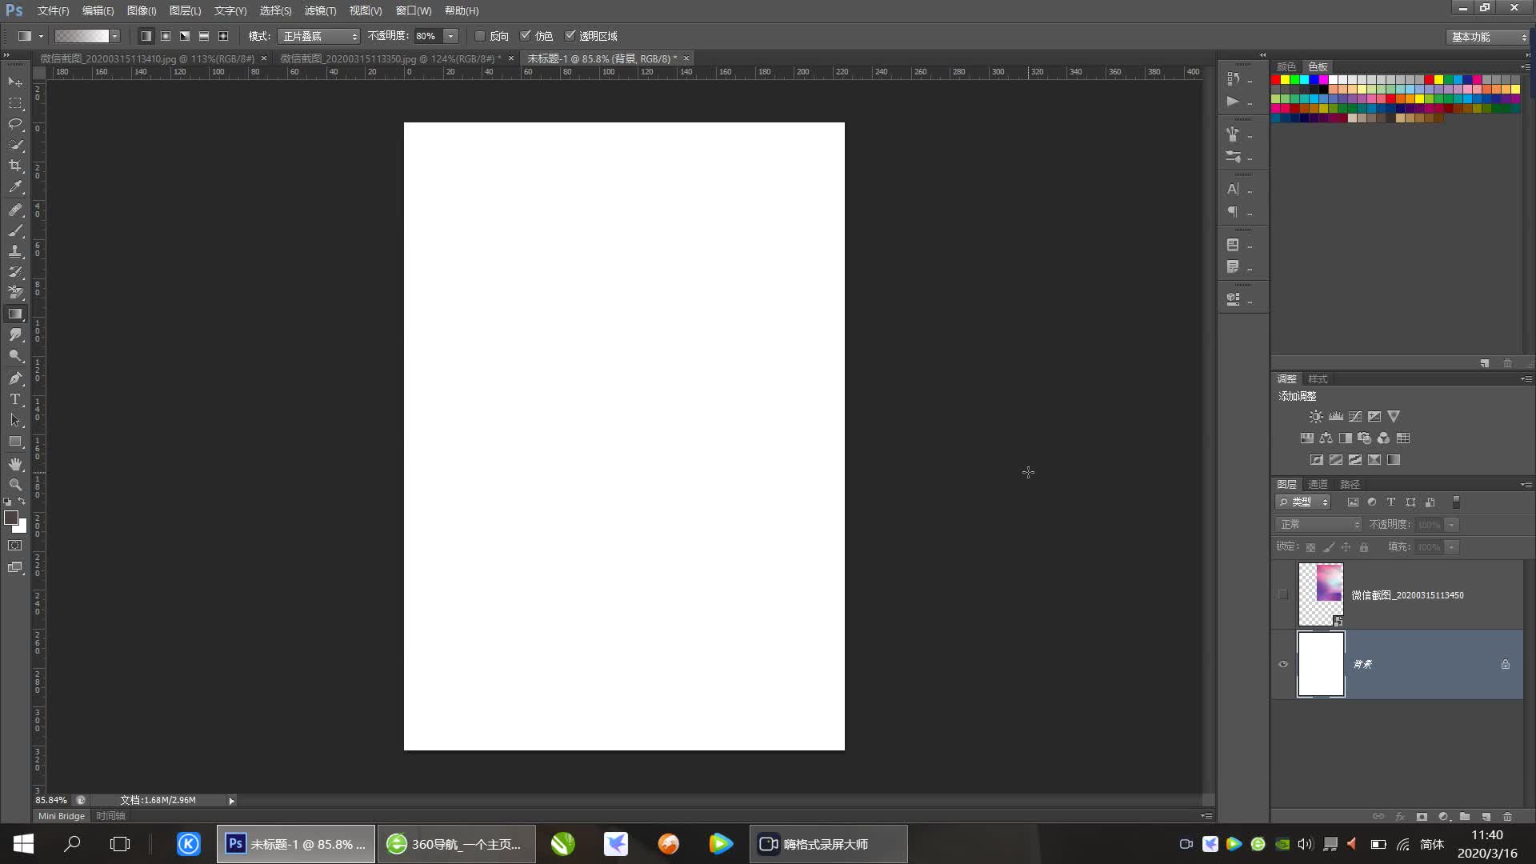Image resolution: width=1536 pixels, height=864 pixels.
Task: Hide the 背景 layer via eye icon
Action: tap(1283, 664)
